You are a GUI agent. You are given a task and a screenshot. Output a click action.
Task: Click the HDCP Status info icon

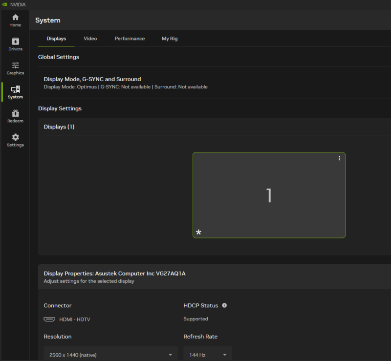(224, 305)
